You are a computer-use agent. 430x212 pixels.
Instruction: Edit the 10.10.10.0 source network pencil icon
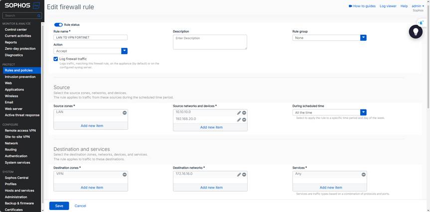239,113
